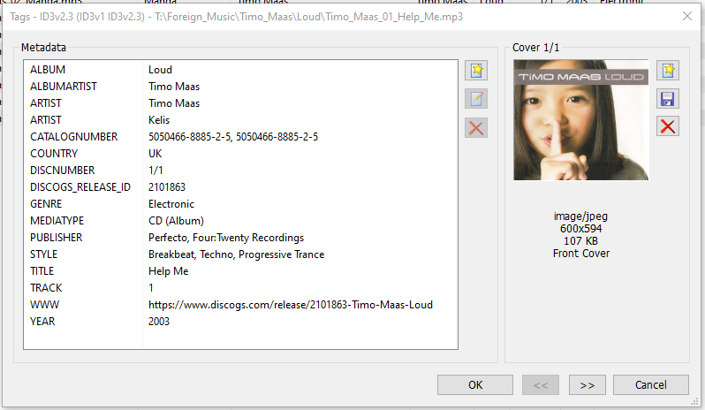Select the 600x594 image dimensions text

click(581, 228)
